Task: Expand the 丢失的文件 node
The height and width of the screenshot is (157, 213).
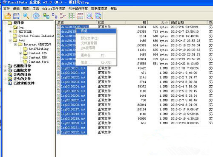Action: [5, 79]
